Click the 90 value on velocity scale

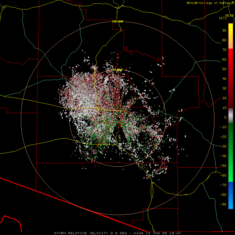click(x=224, y=31)
